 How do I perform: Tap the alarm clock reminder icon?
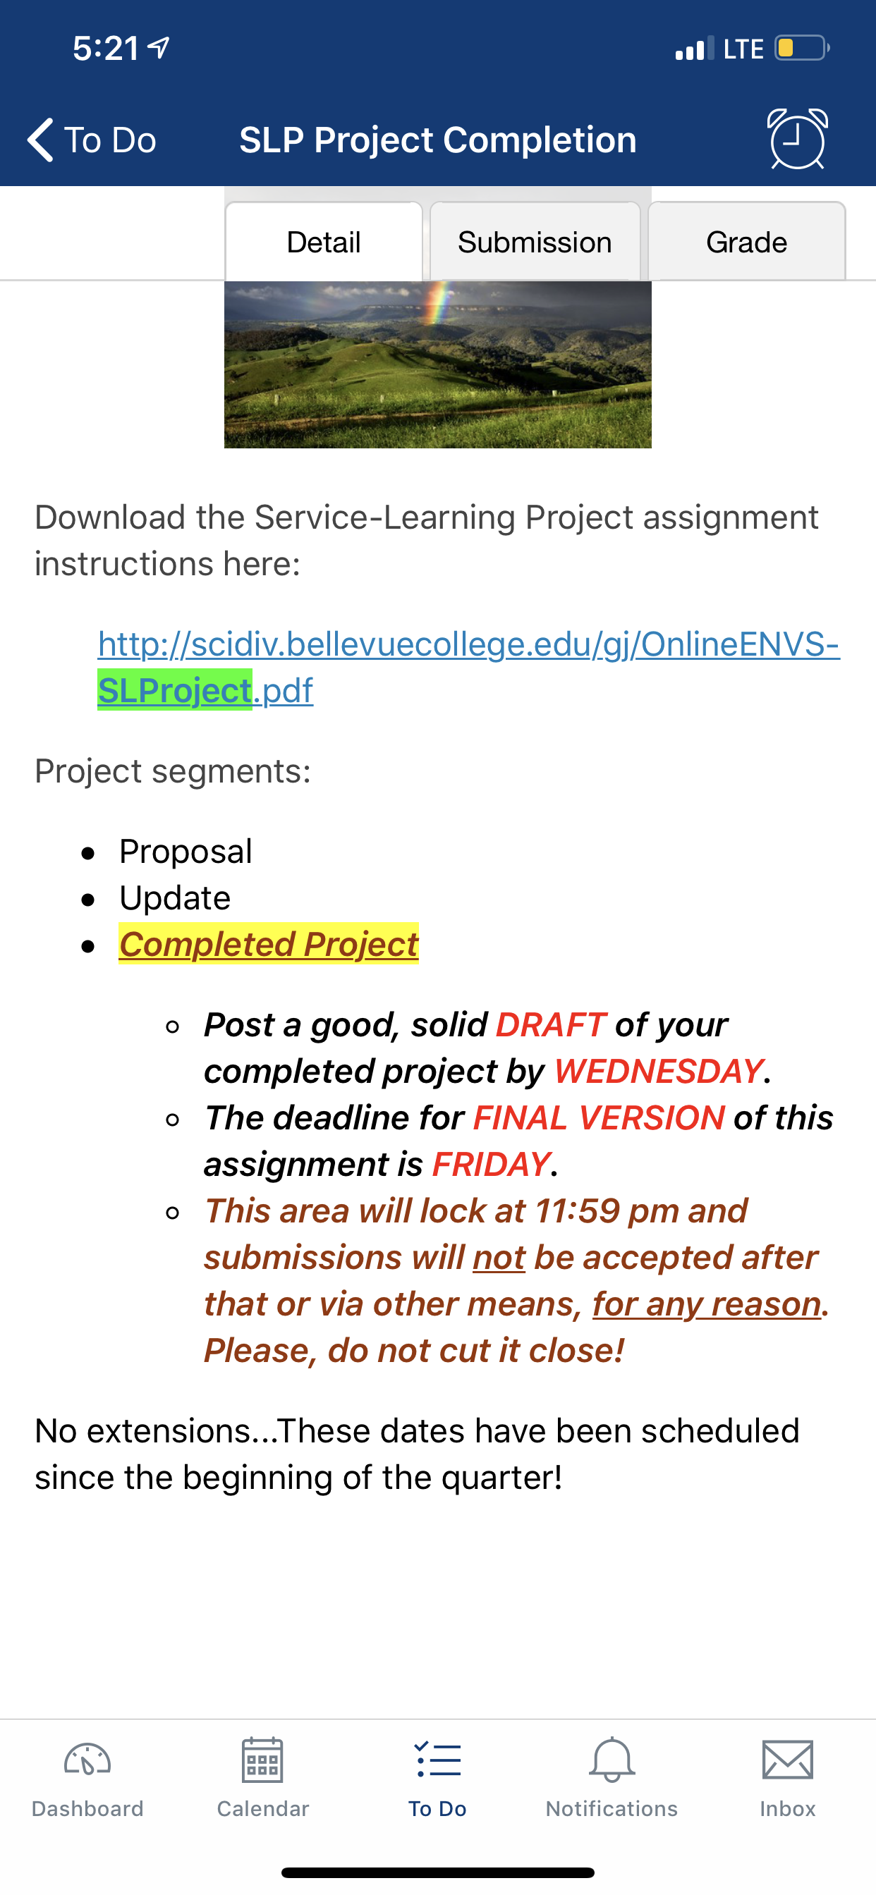pos(797,139)
